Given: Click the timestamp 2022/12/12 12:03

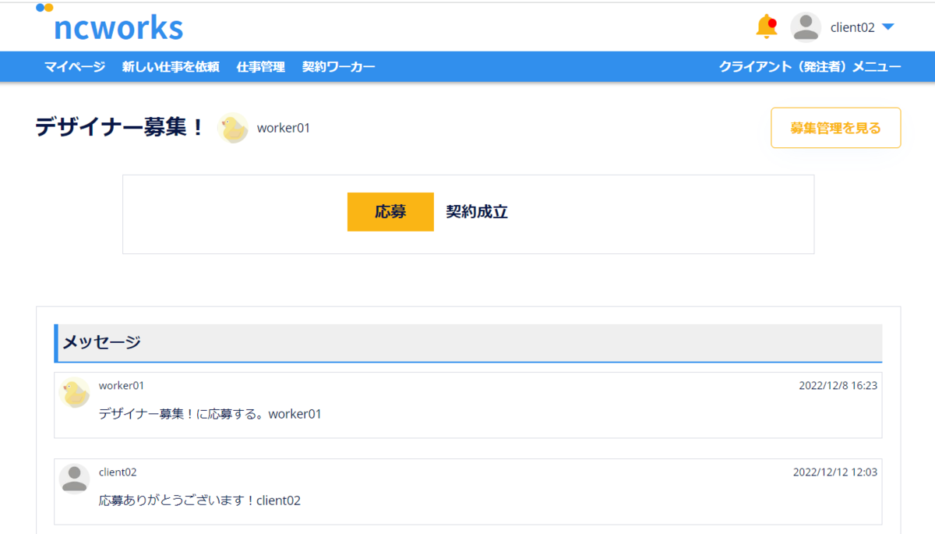Looking at the screenshot, I should pos(835,472).
